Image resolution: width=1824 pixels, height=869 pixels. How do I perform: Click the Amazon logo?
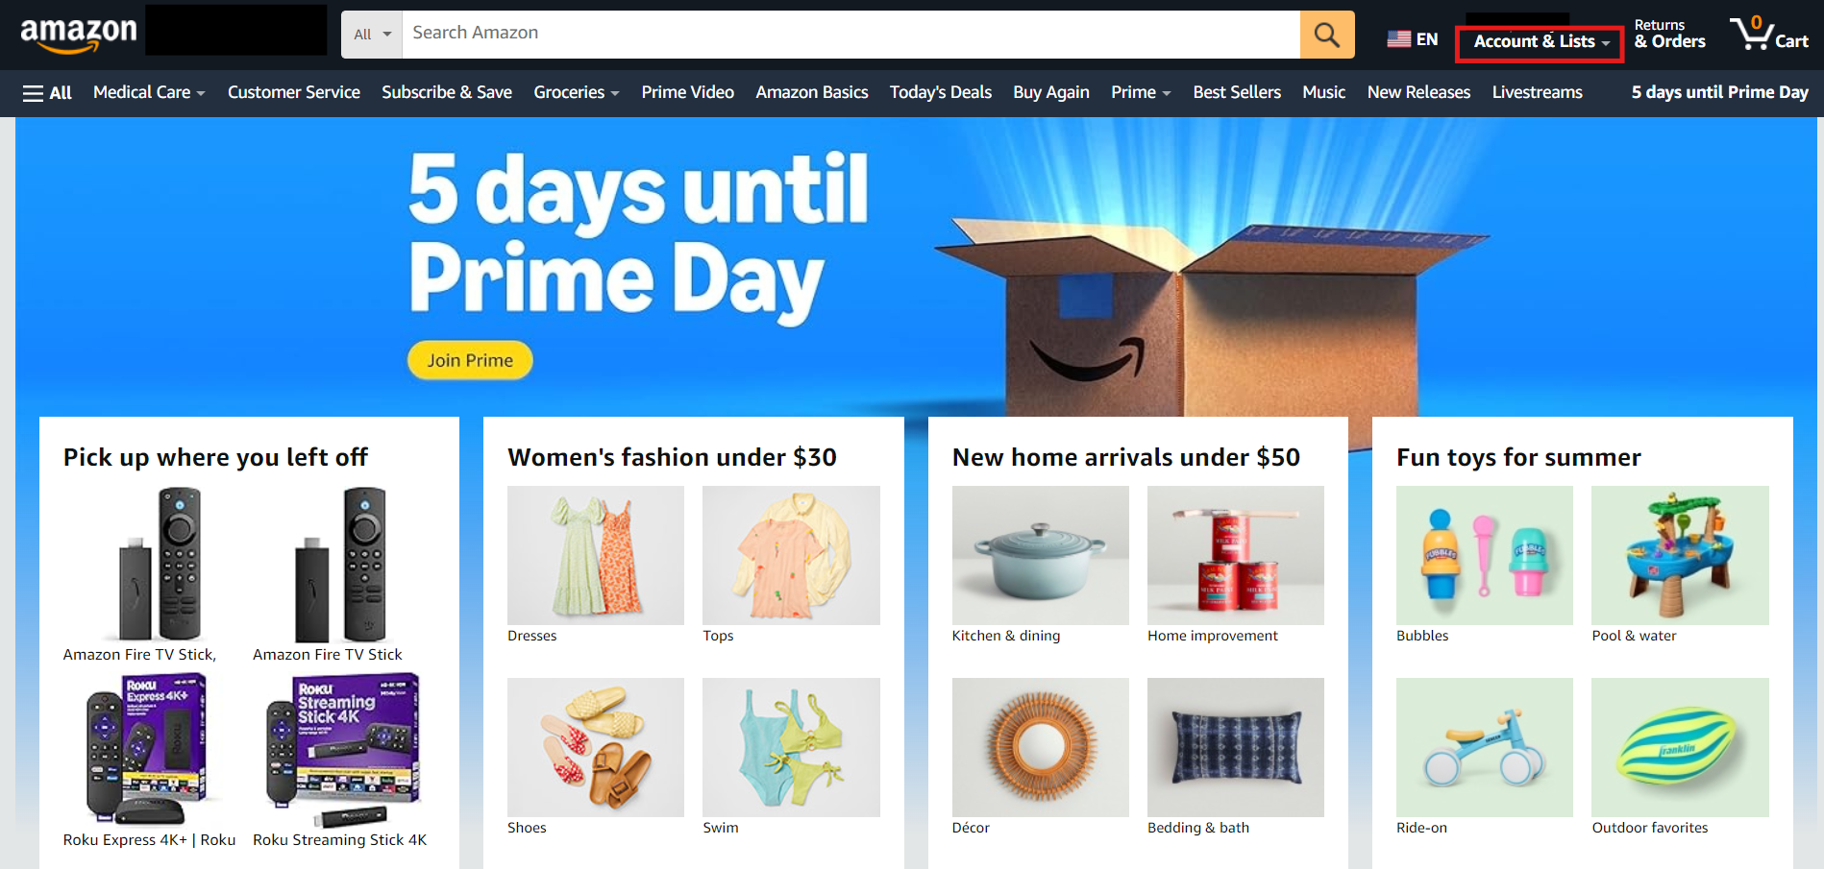pos(79,35)
